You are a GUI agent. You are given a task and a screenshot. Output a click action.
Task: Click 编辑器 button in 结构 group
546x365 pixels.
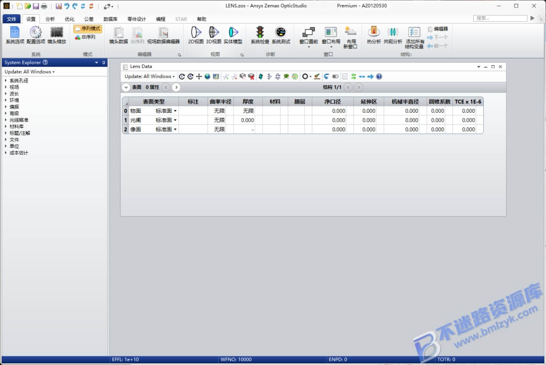438,29
